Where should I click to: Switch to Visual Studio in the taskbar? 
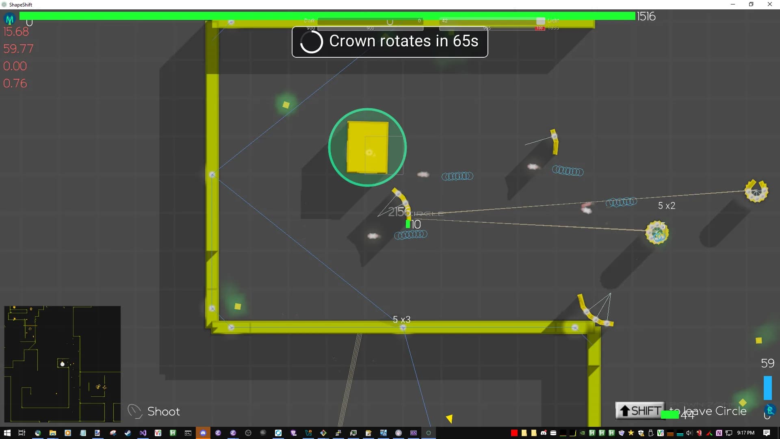143,433
